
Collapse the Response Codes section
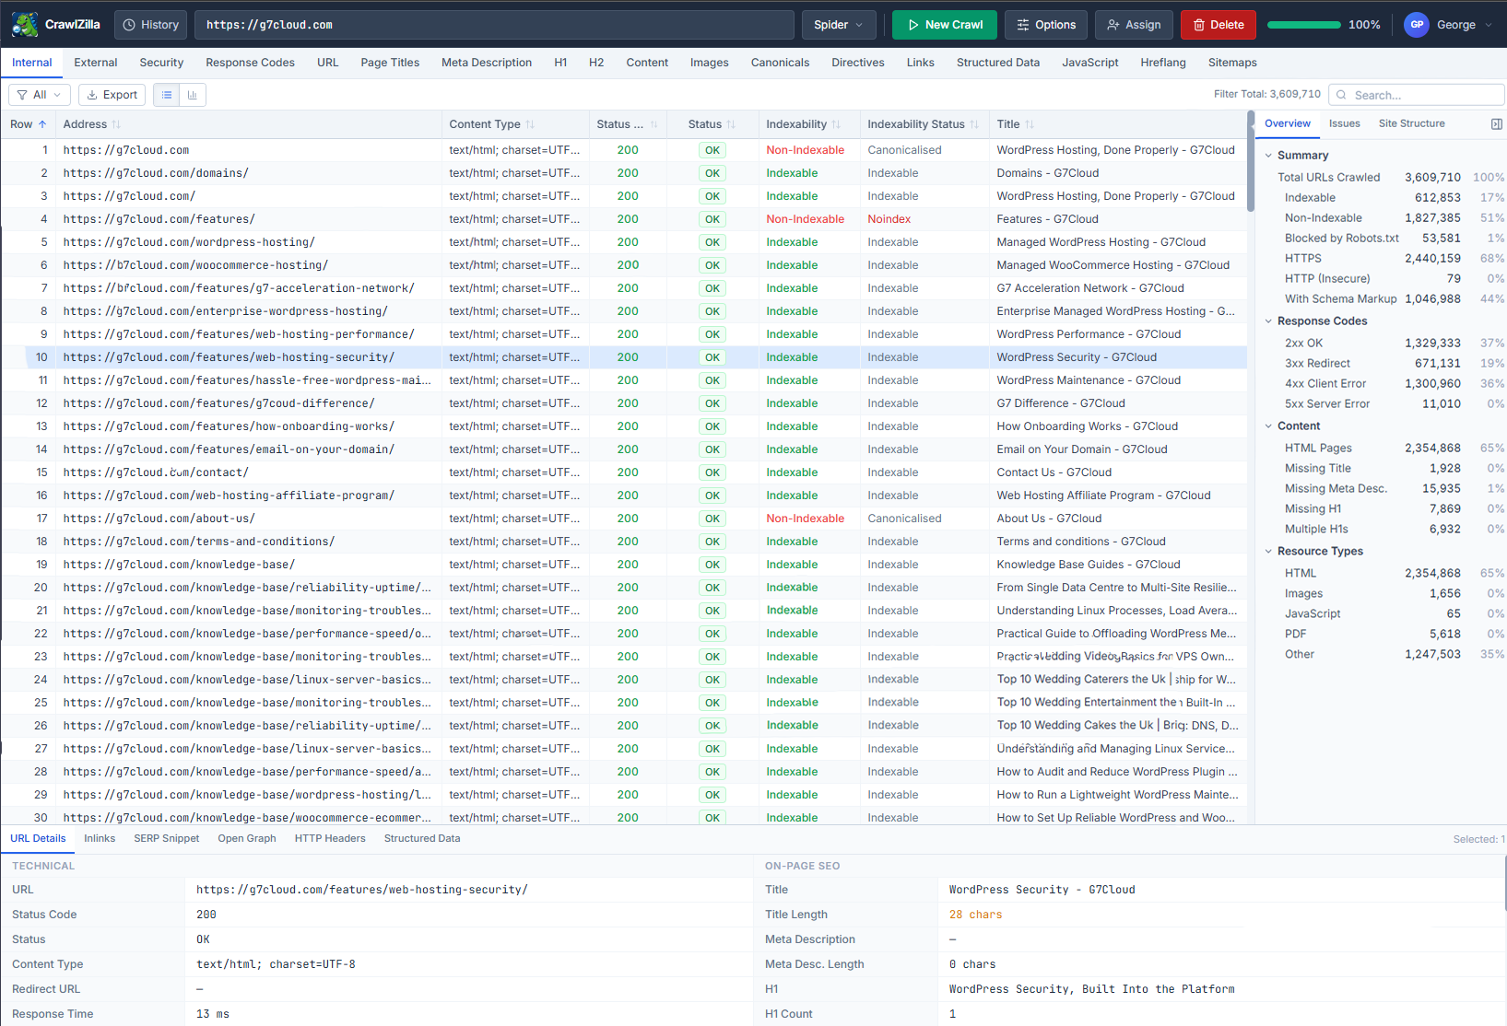click(1268, 321)
